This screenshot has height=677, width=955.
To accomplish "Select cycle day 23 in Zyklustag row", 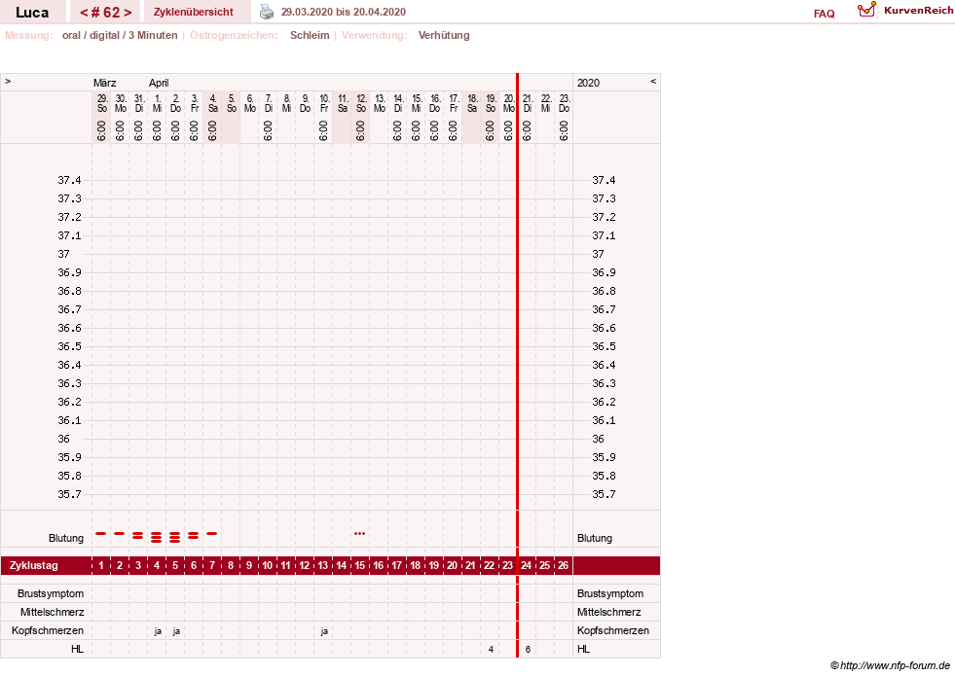I will click(507, 565).
